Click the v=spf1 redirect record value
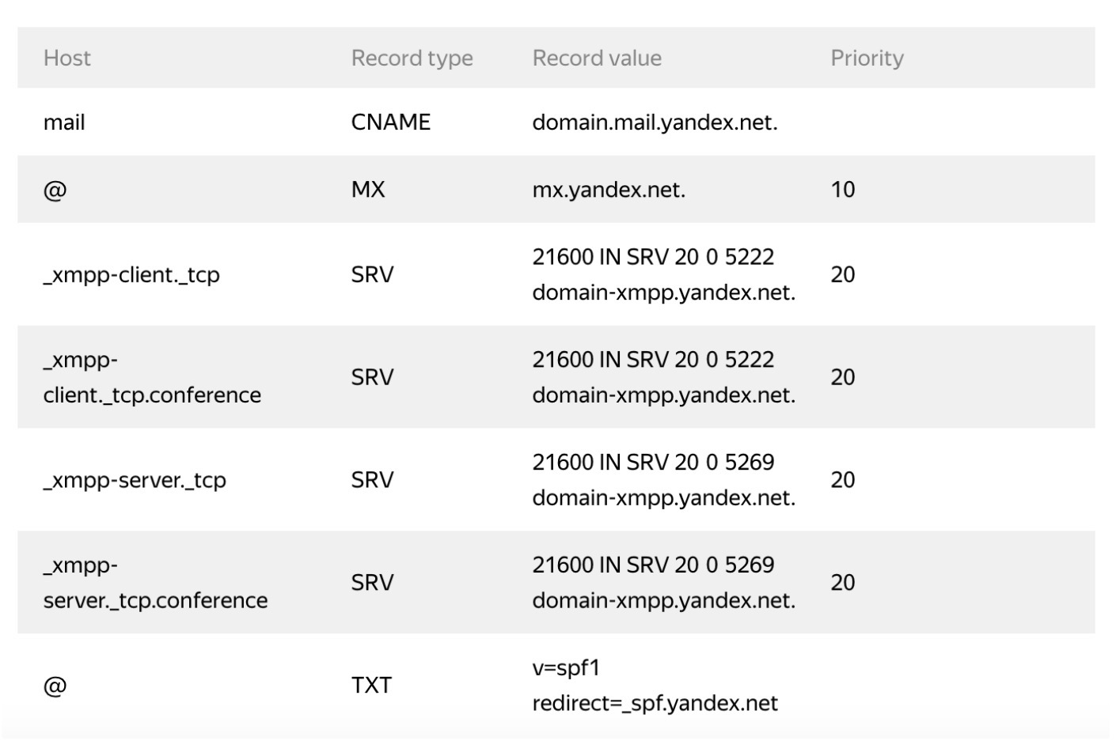Viewport: 1116px width, 756px height. (655, 686)
